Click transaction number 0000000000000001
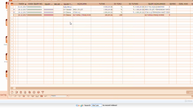Image resolution: width=193 pixels, height=108 pixels. click(x=34, y=7)
